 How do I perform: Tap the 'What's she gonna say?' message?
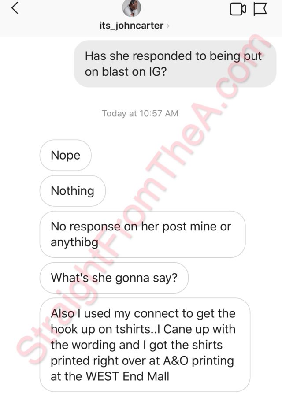click(114, 278)
